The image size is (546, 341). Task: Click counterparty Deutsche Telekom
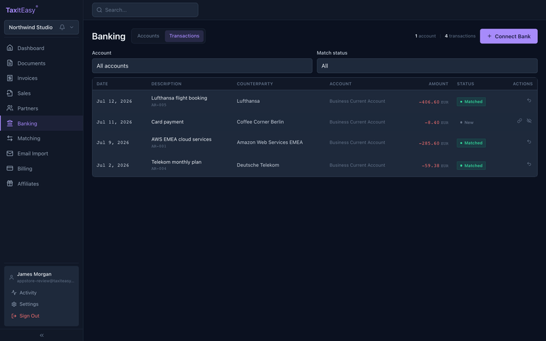[258, 165]
